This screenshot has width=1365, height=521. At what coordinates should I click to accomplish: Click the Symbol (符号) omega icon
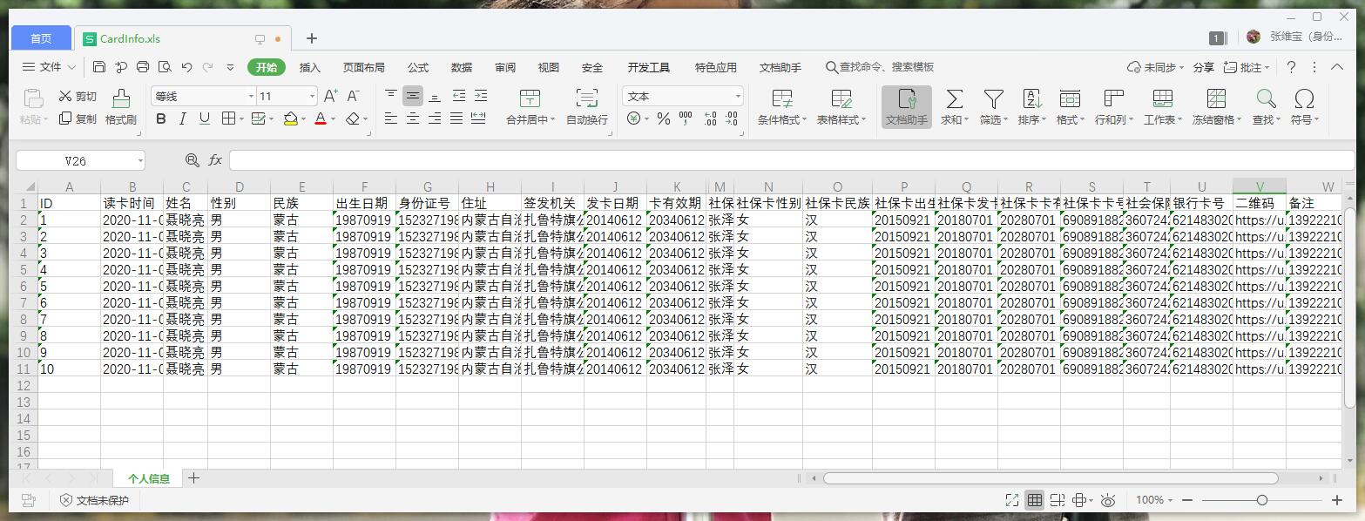tap(1304, 98)
